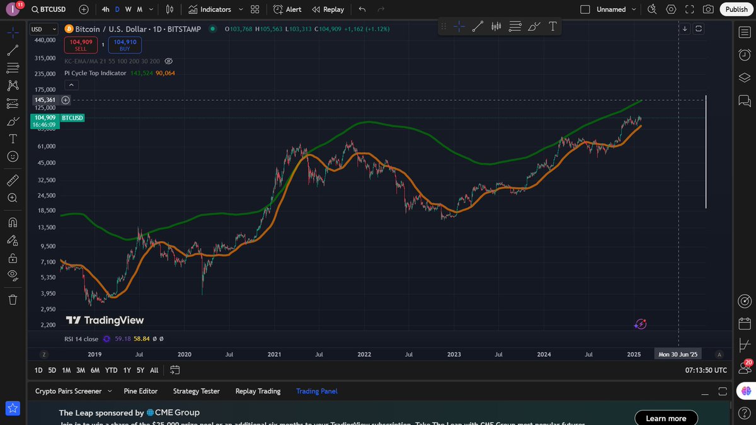Expand the time interval dropdown arrow
Viewport: 756px width, 425px height.
pyautogui.click(x=151, y=9)
